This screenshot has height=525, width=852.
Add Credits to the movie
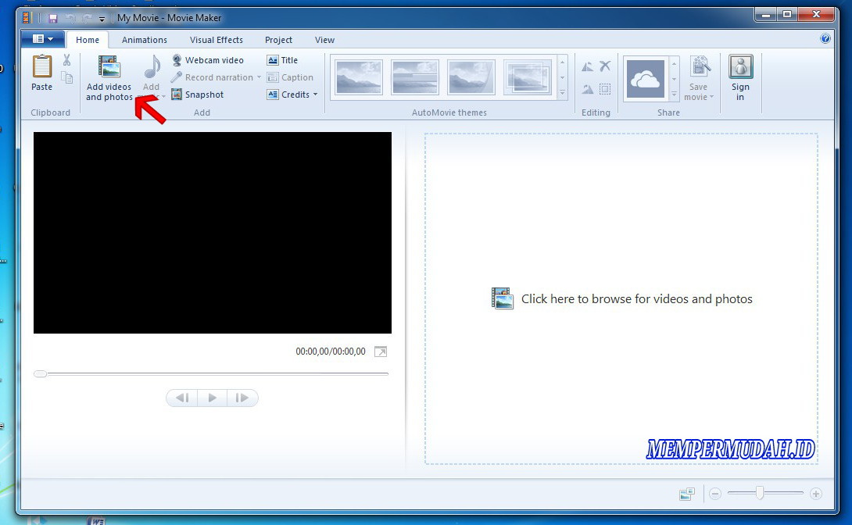pyautogui.click(x=288, y=95)
